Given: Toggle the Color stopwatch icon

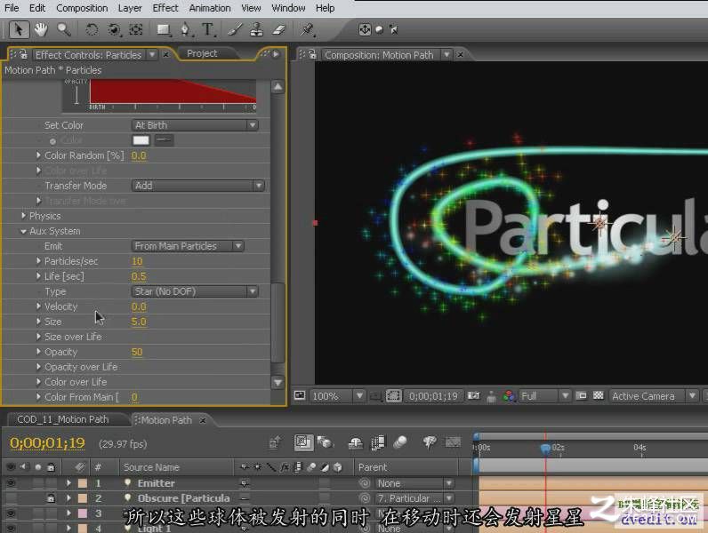Looking at the screenshot, I should point(52,141).
